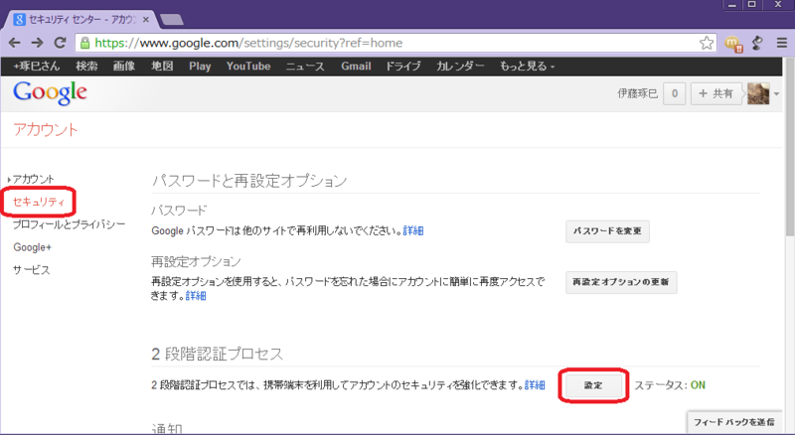Open the 詳細 link for 2段階認証プロセス
The image size is (795, 435).
click(535, 385)
